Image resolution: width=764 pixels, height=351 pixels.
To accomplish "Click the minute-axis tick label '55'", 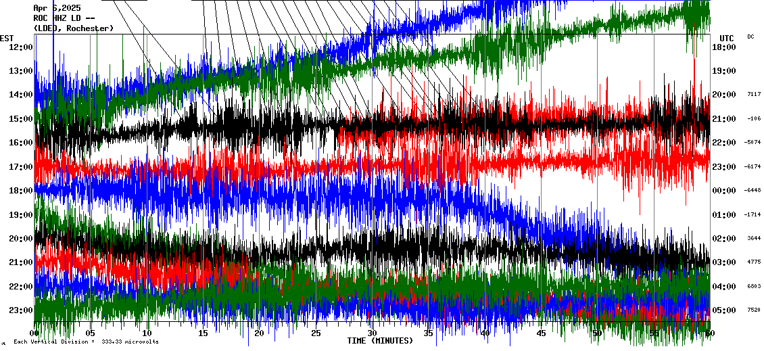I will (x=654, y=333).
